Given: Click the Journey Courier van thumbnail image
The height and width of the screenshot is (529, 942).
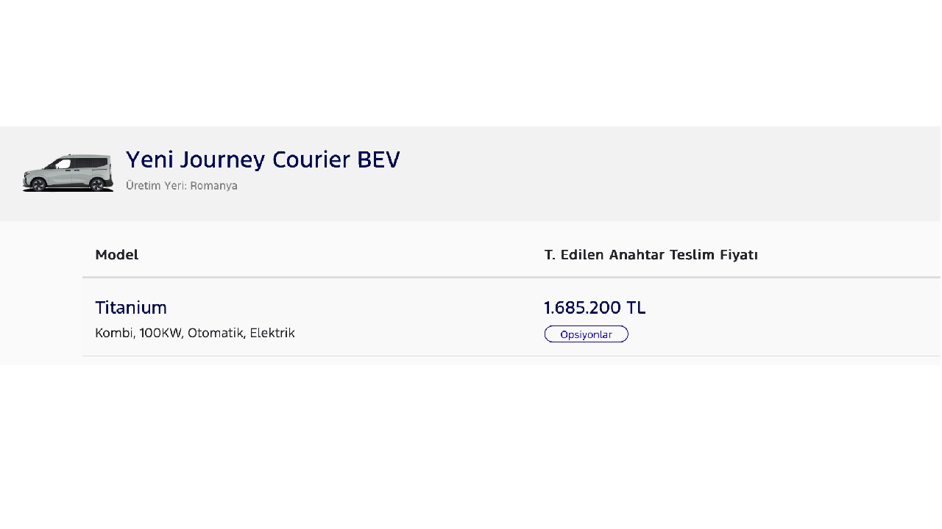Looking at the screenshot, I should pos(68,173).
